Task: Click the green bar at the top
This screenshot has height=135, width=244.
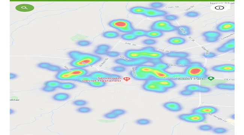Action: [122, 1]
